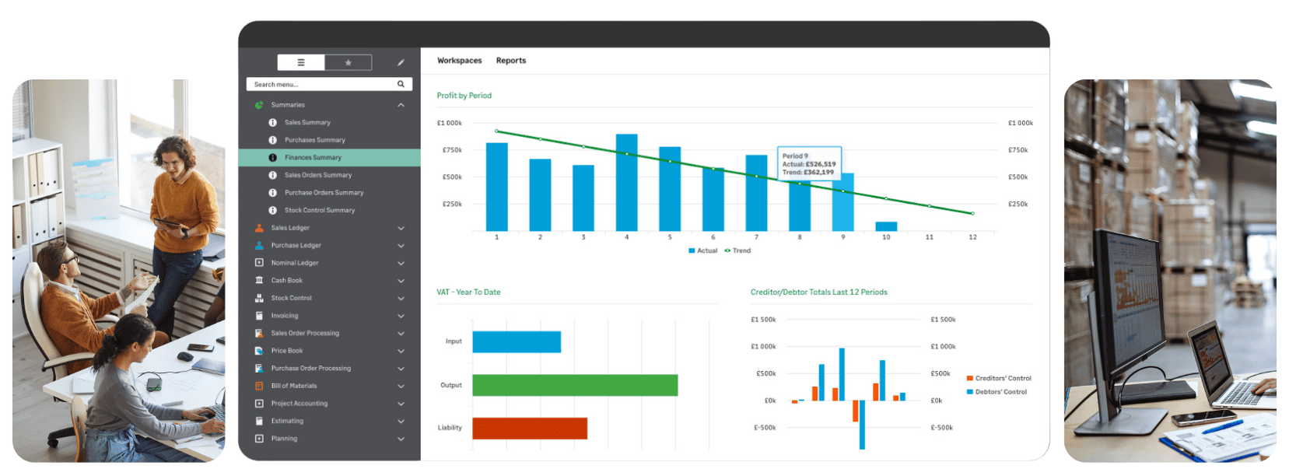This screenshot has height=476, width=1289.
Task: Click the VAT - Year To Date heading
Action: tap(468, 292)
